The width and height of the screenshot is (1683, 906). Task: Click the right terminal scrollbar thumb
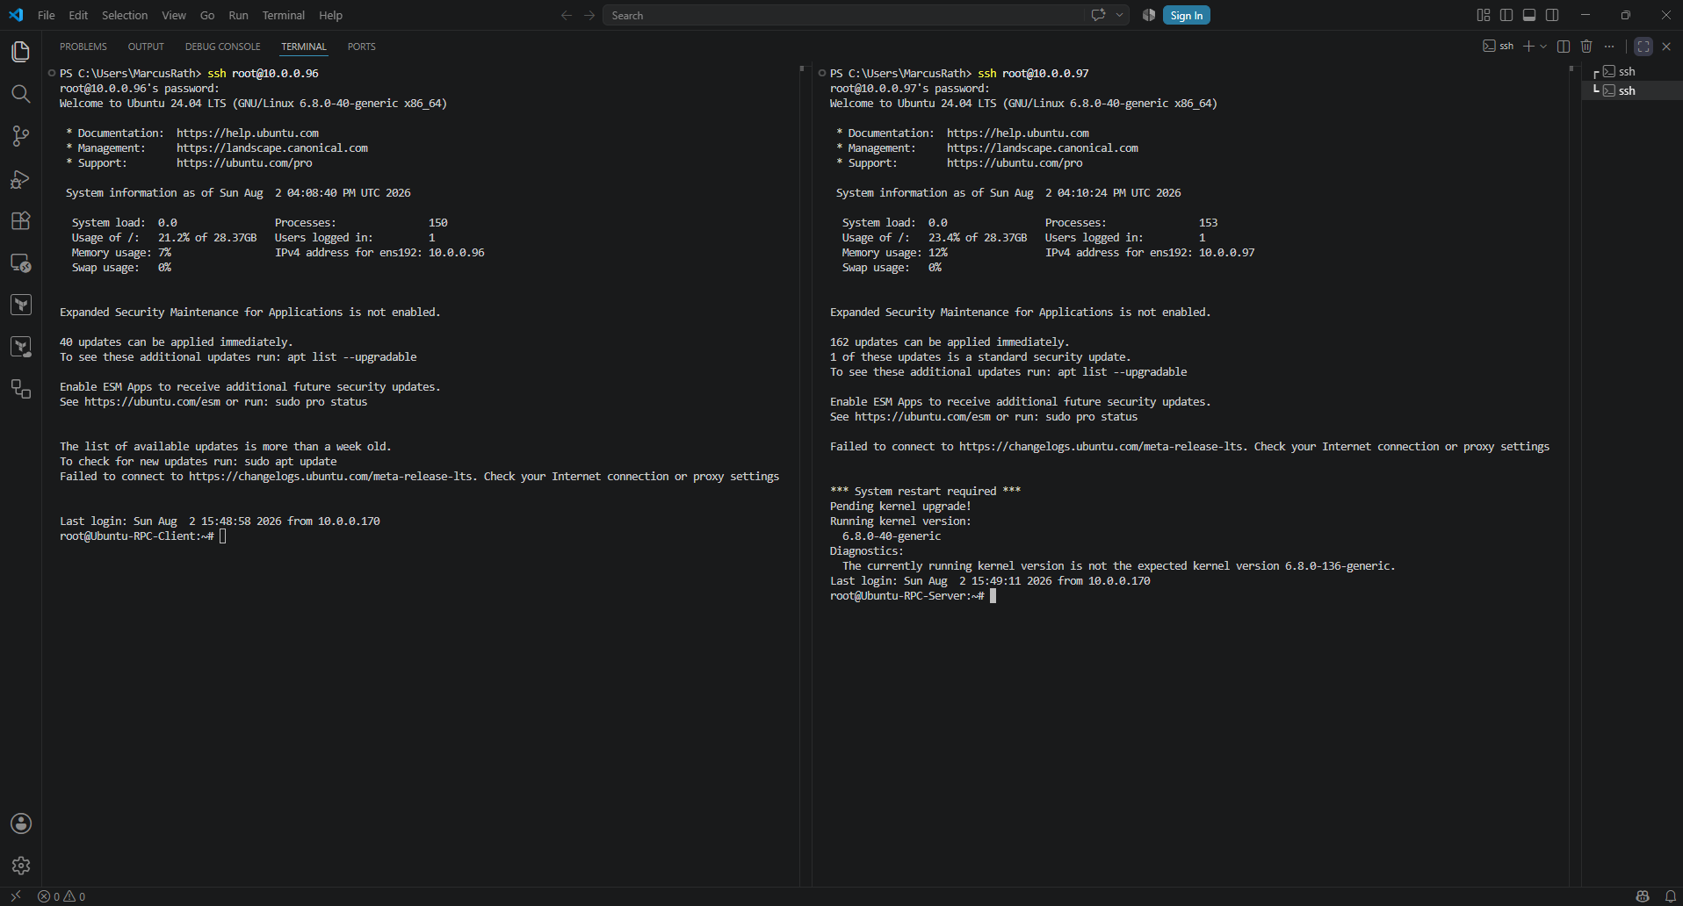1572,68
